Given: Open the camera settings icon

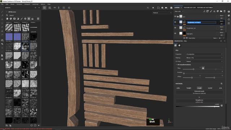Looking at the screenshot, I should click(x=166, y=8).
